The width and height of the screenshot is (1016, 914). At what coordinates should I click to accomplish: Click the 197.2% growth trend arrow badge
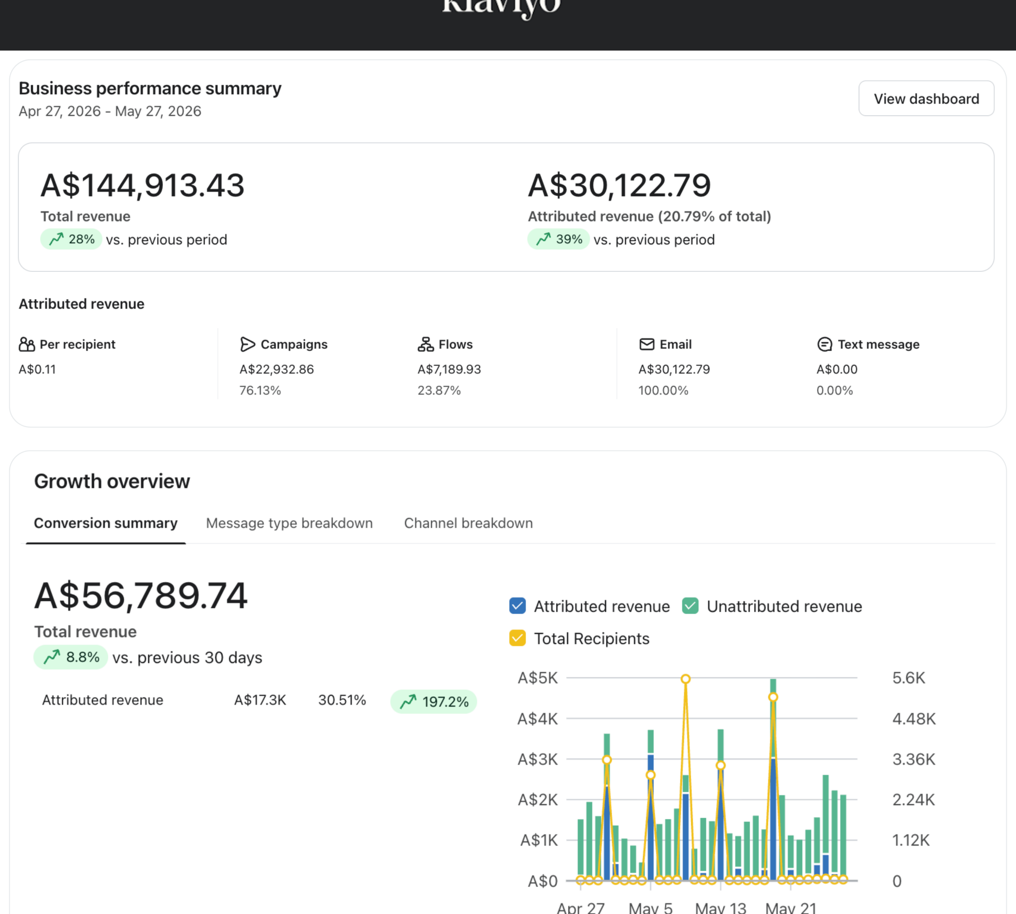click(433, 702)
